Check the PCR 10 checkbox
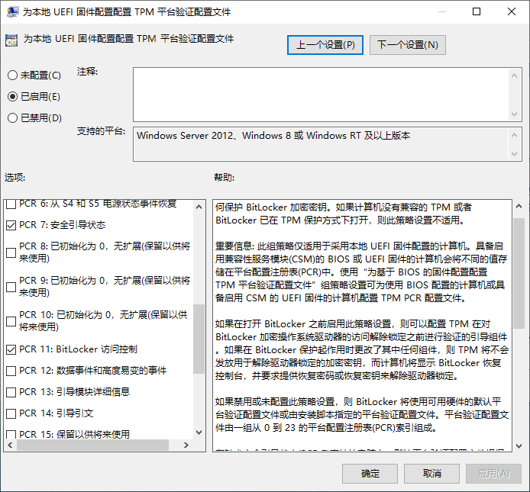 point(11,321)
